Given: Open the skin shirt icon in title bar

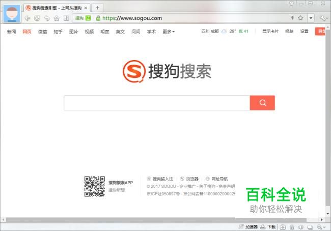Looking at the screenshot, I should click(x=291, y=4).
